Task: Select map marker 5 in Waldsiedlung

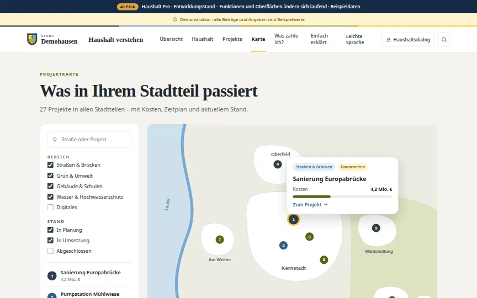Action: coord(376,228)
